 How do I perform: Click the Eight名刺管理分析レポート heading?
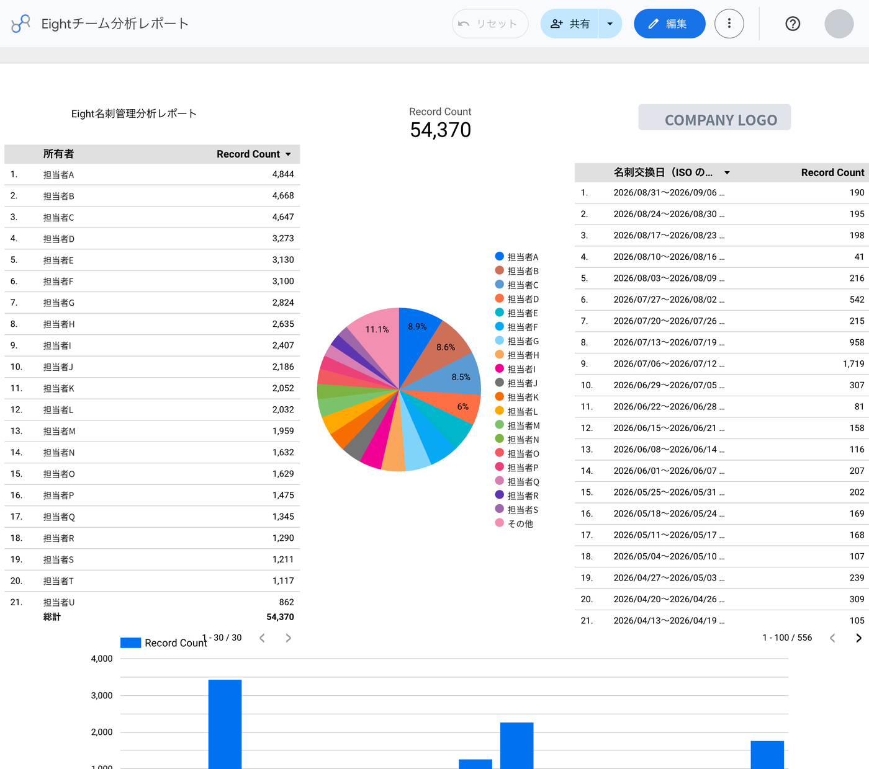pos(133,113)
